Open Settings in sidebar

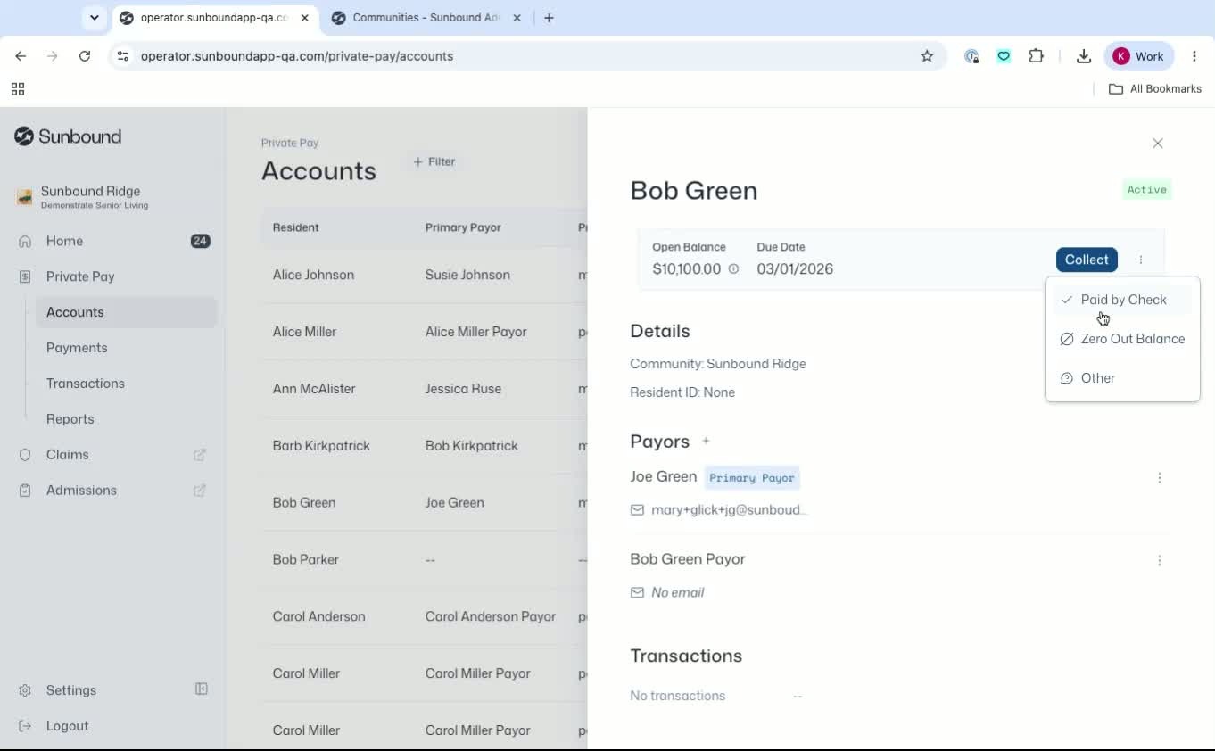coord(71,690)
